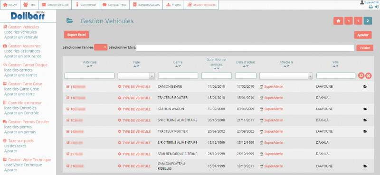Click the Matricule filter field
The image size is (380, 175).
(x=89, y=76)
